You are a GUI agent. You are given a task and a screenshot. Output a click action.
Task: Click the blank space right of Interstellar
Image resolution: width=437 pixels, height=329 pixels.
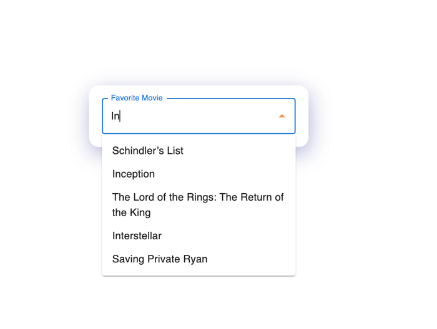pyautogui.click(x=228, y=236)
